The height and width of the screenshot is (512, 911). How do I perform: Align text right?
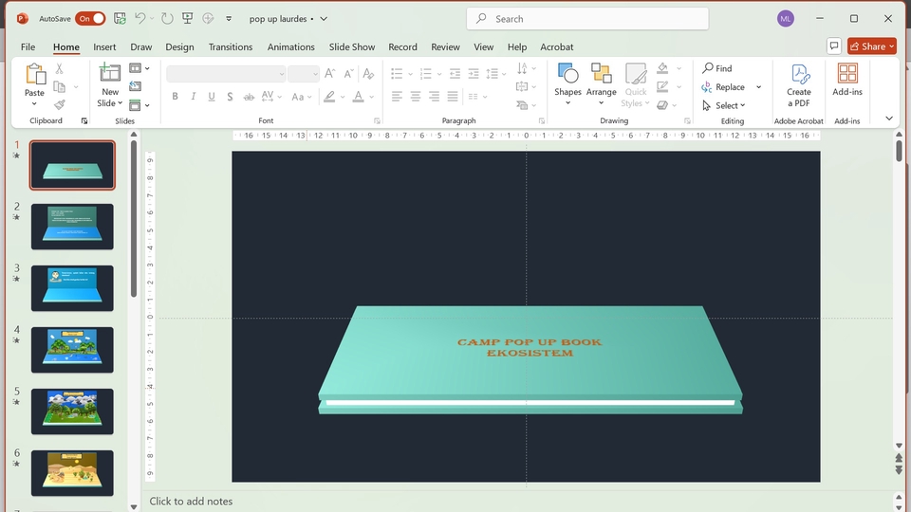click(434, 97)
